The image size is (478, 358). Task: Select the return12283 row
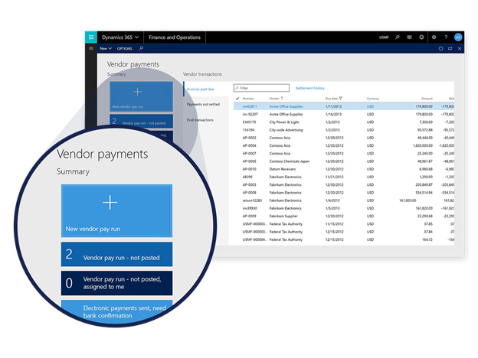344,200
